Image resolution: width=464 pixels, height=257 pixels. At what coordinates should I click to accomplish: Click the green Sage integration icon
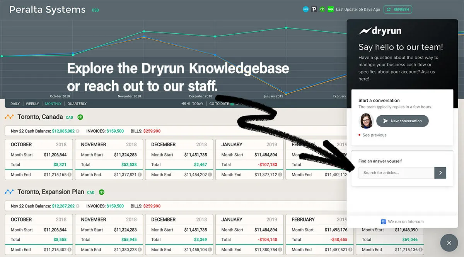331,9
